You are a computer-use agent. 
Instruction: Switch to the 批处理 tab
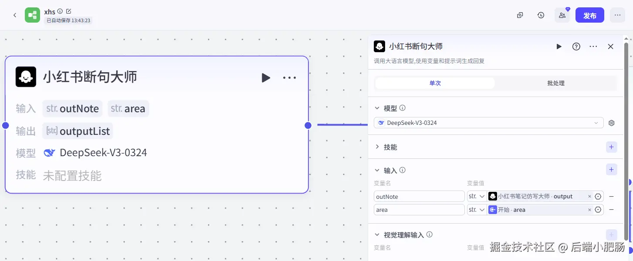pos(556,83)
